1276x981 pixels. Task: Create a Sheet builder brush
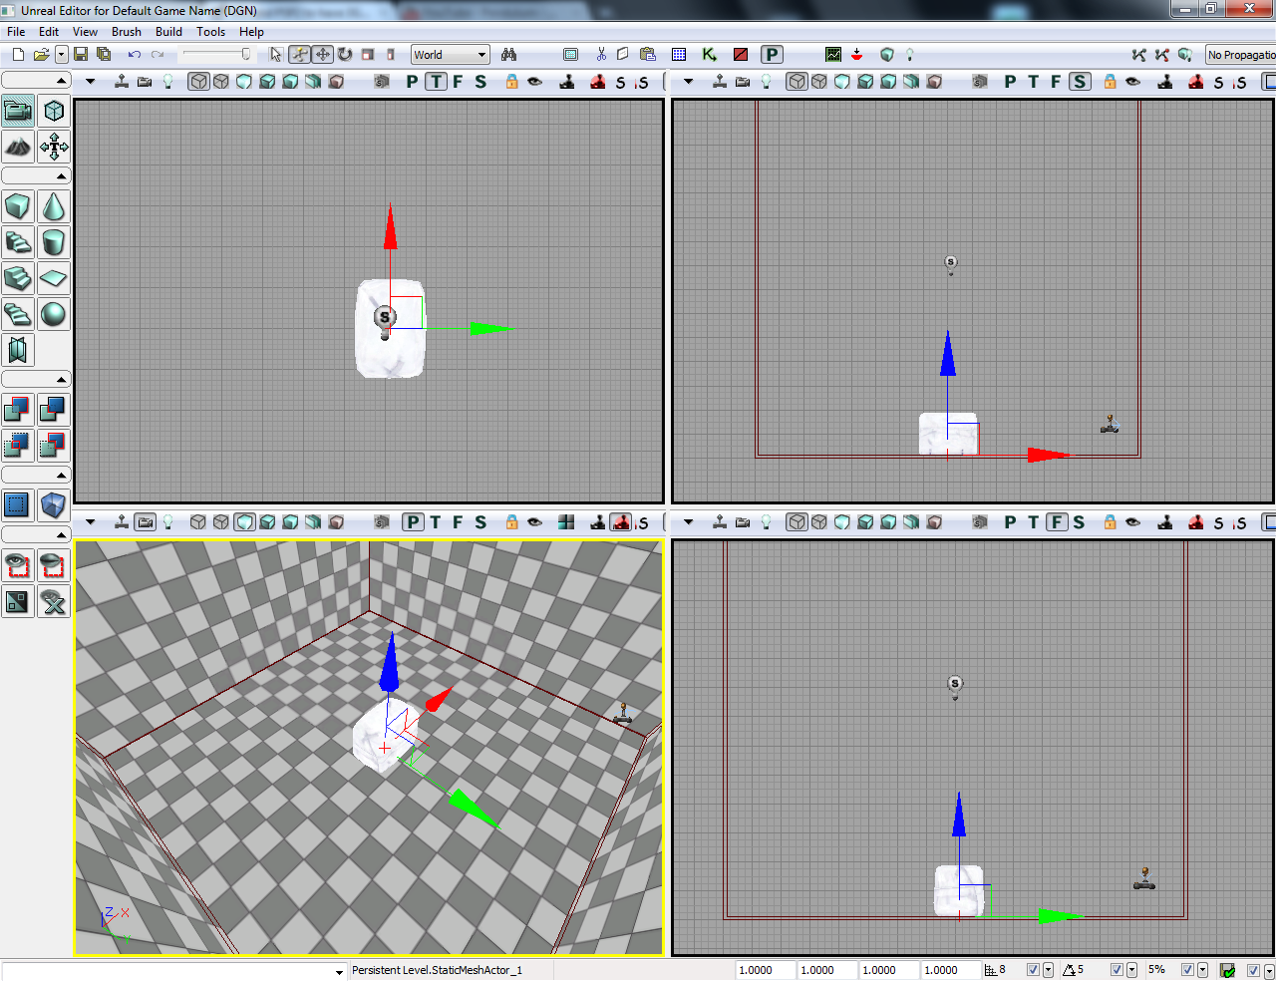click(x=54, y=278)
